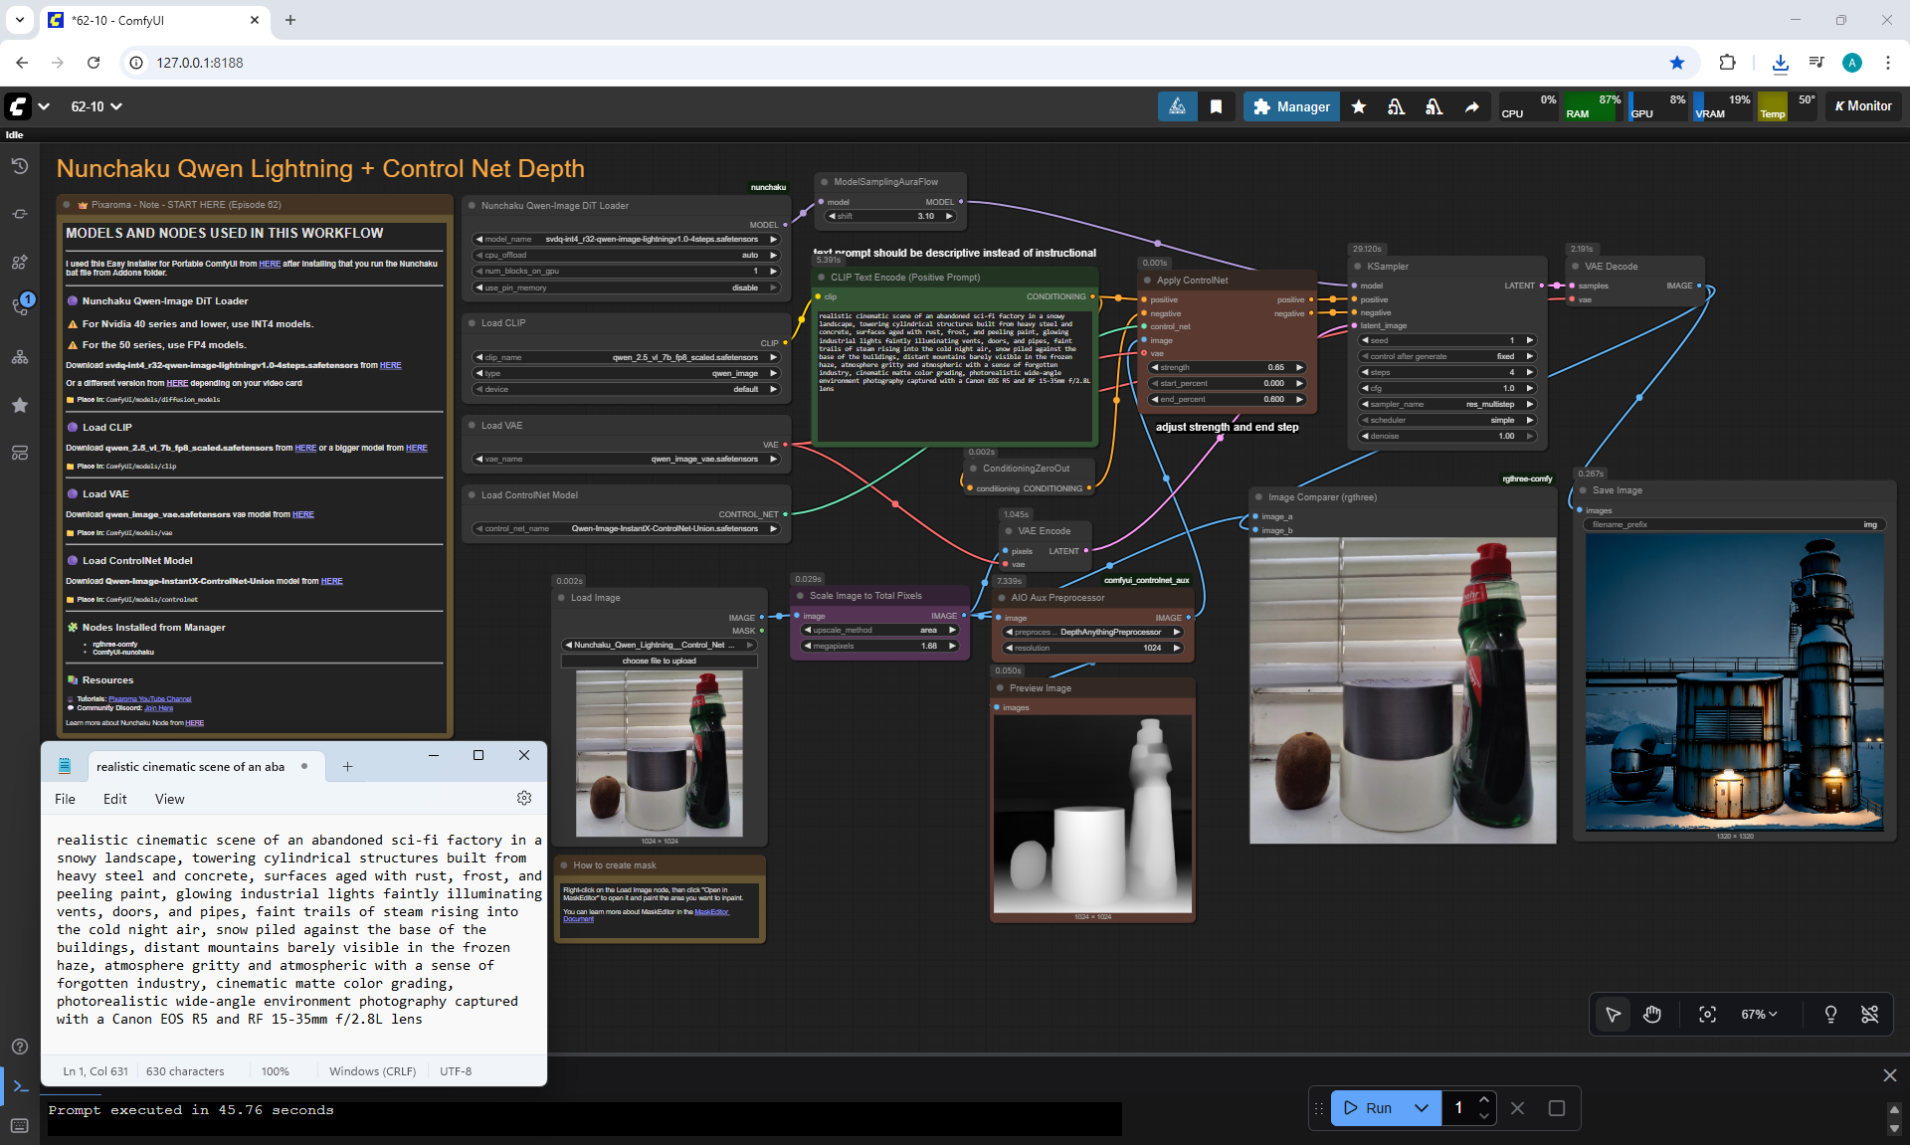Open the queue history sidebar icon
The height and width of the screenshot is (1145, 1910).
[20, 166]
